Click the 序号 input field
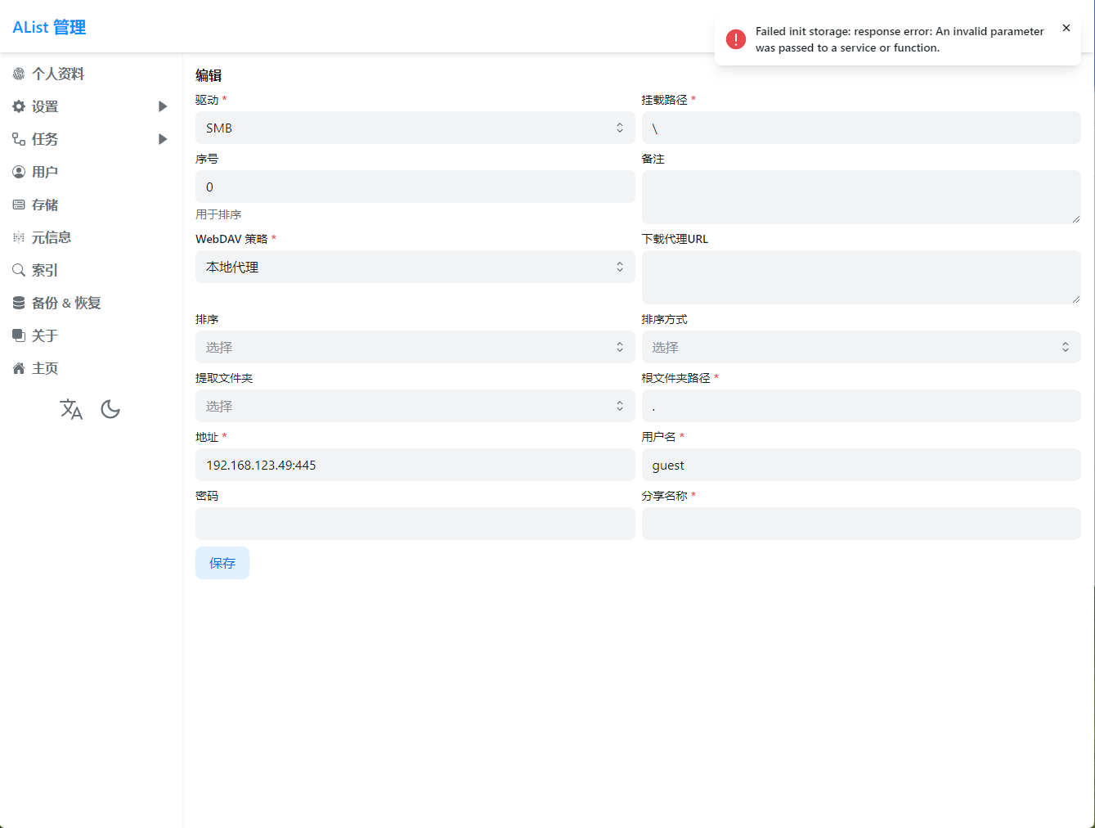This screenshot has width=1095, height=828. [415, 187]
